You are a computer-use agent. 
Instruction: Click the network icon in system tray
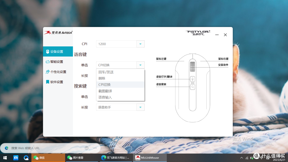tap(247, 158)
